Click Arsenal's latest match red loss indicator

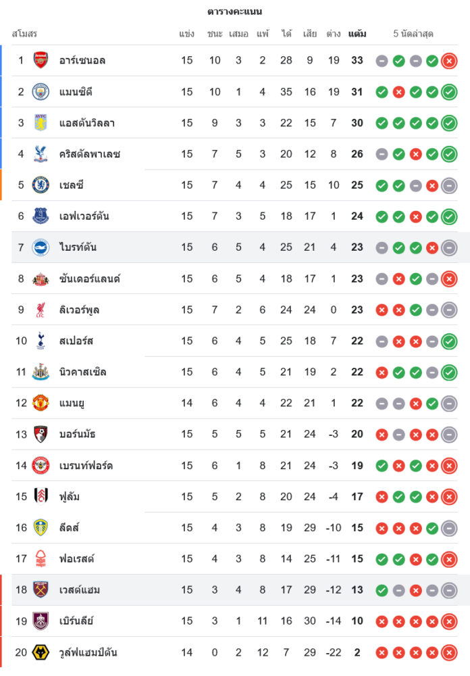(x=449, y=61)
